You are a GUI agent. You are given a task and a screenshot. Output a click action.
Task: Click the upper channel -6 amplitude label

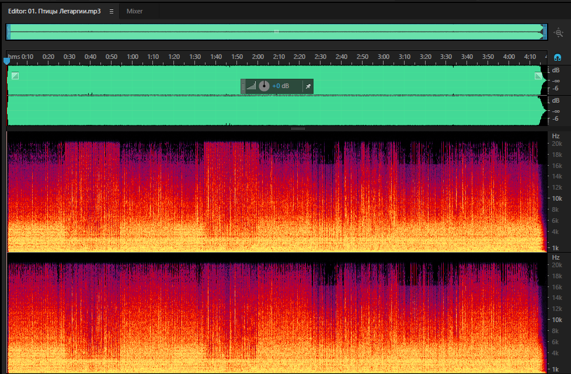[555, 89]
